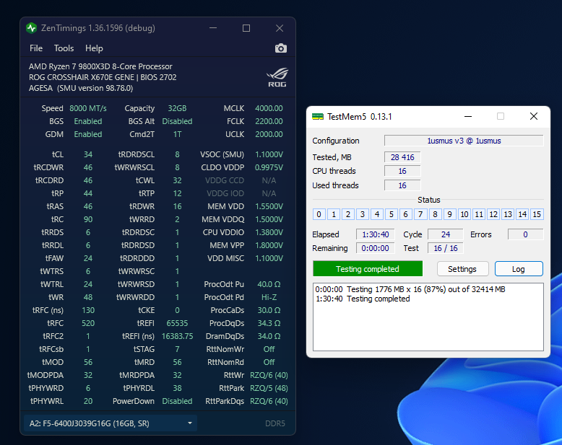Click the Configuration field showing 1usmus v3

pos(464,141)
